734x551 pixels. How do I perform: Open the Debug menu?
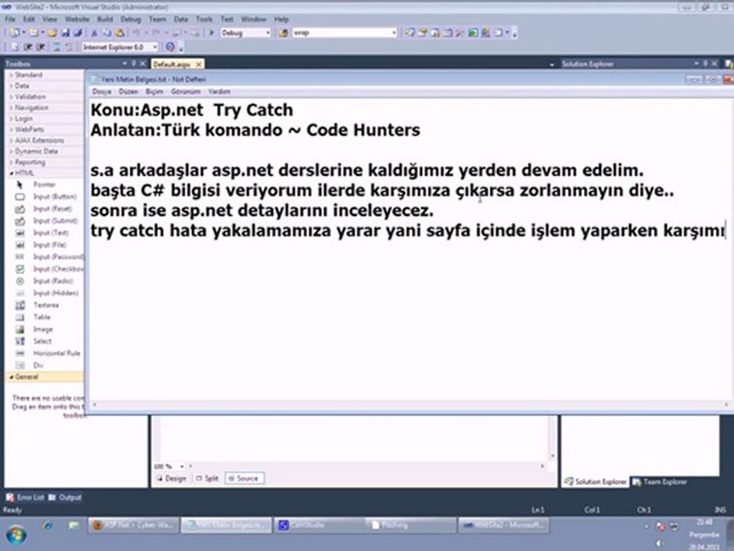(131, 19)
